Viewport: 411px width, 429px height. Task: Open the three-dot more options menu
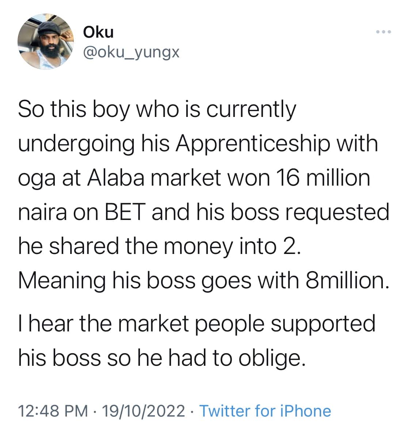pos(384,32)
